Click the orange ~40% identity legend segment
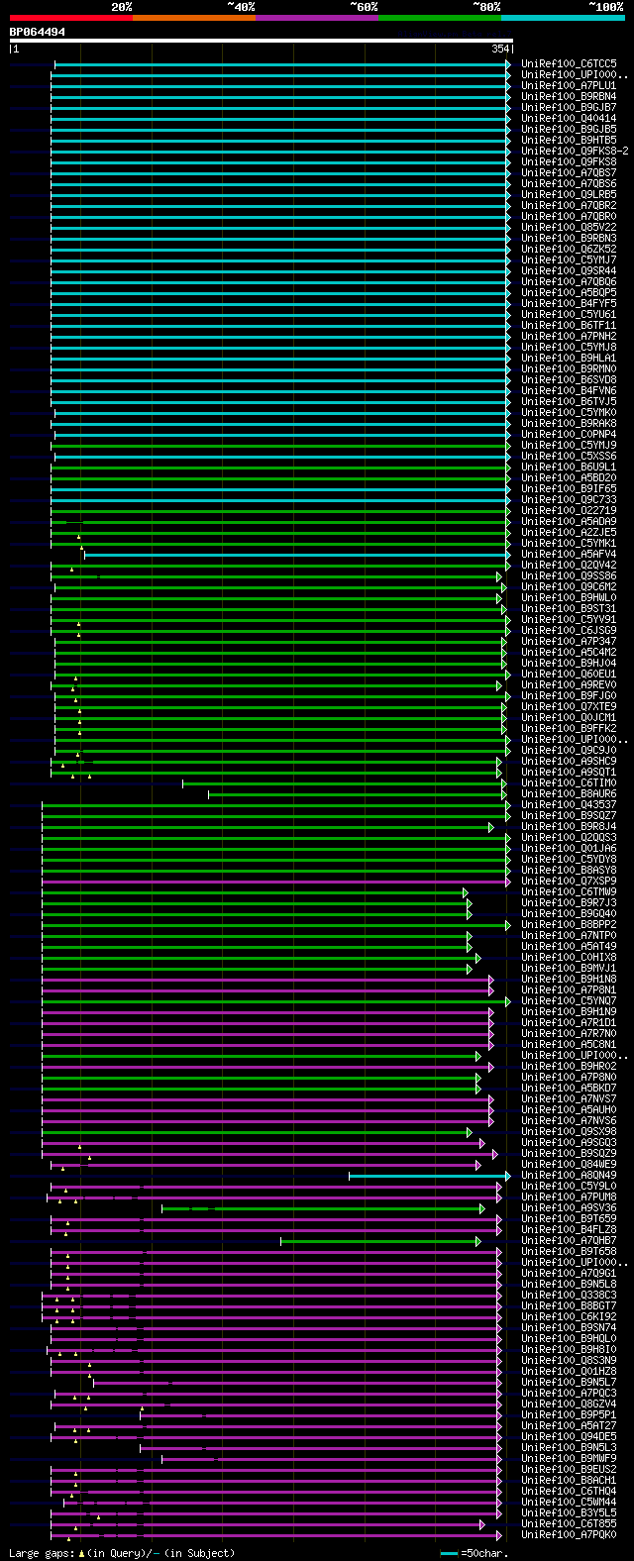 [x=193, y=17]
